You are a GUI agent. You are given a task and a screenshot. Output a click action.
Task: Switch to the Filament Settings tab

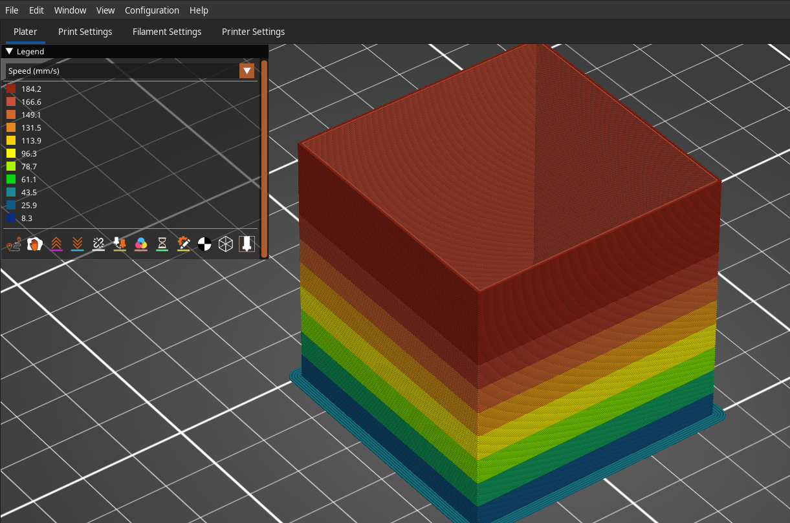tap(167, 31)
